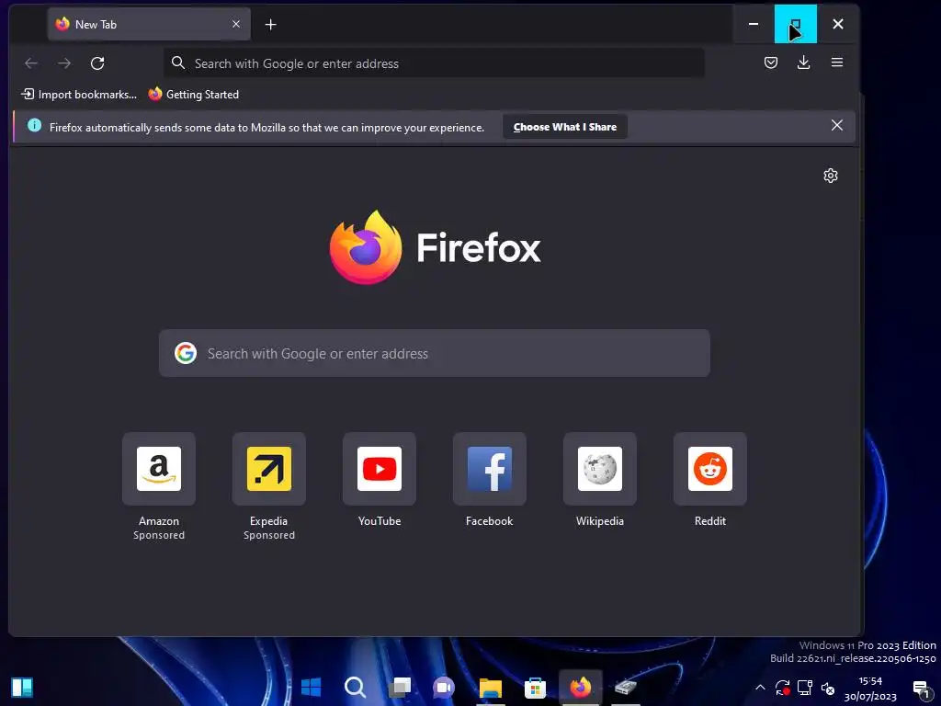Click the Choose What I Share button
The width and height of the screenshot is (941, 706).
[x=565, y=127]
